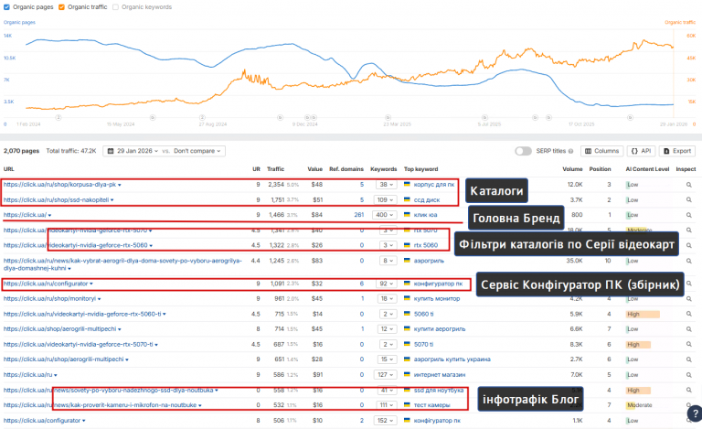702x429 pixels.
Task: Click the корпус для пк top keyword
Action: click(434, 185)
